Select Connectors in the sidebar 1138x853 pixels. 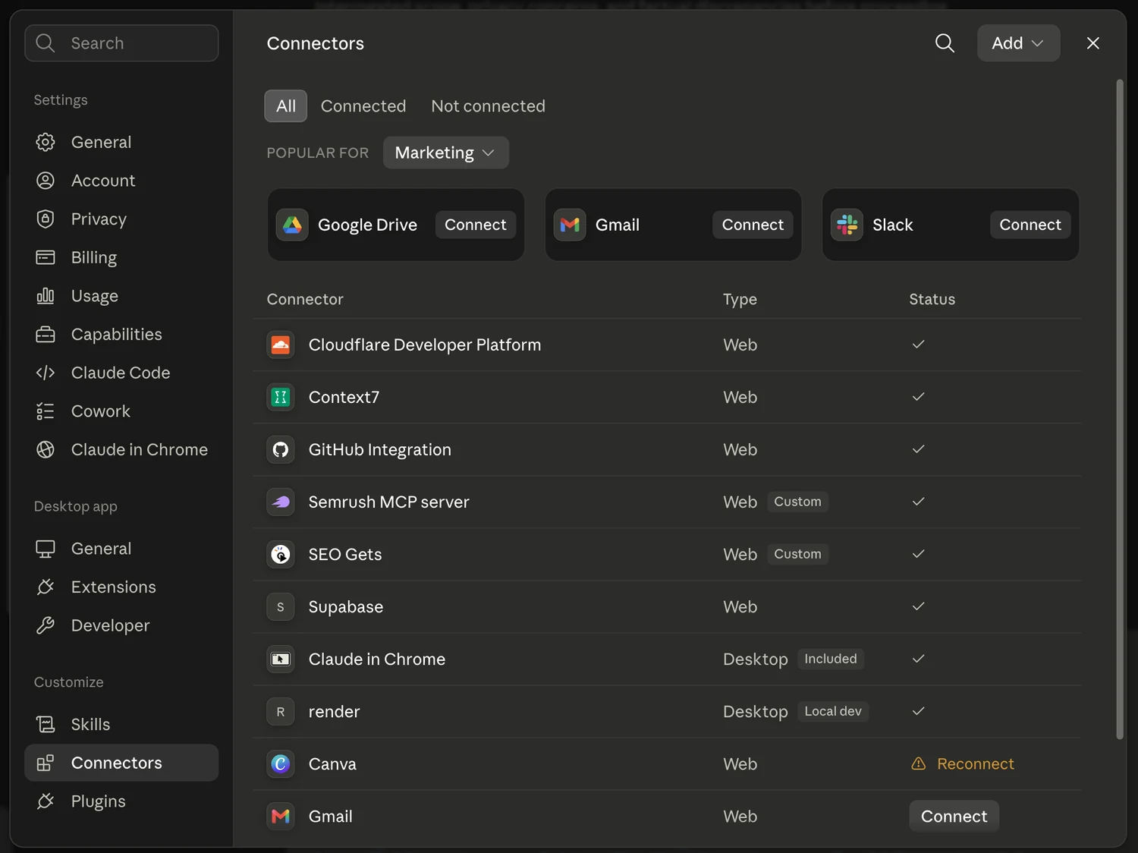(121, 763)
